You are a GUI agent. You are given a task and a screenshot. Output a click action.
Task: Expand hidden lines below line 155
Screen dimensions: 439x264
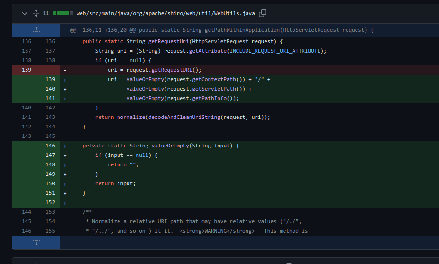click(36, 243)
